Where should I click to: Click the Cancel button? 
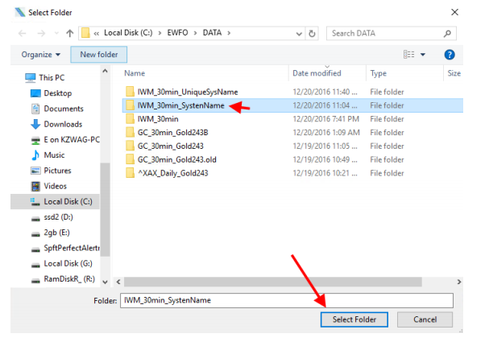[425, 319]
